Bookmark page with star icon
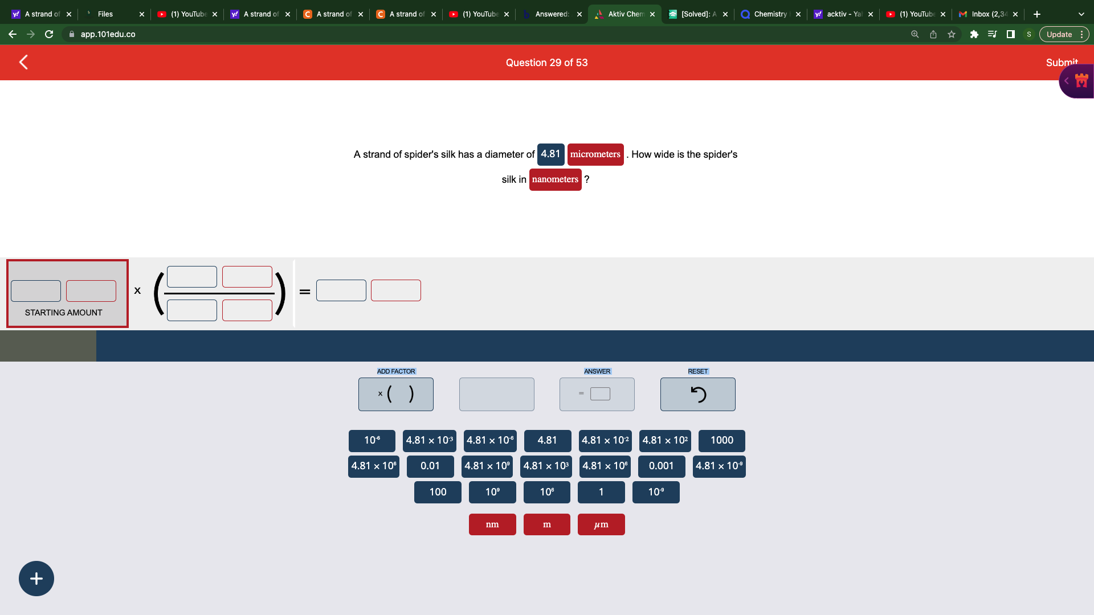1094x615 pixels. 951,34
